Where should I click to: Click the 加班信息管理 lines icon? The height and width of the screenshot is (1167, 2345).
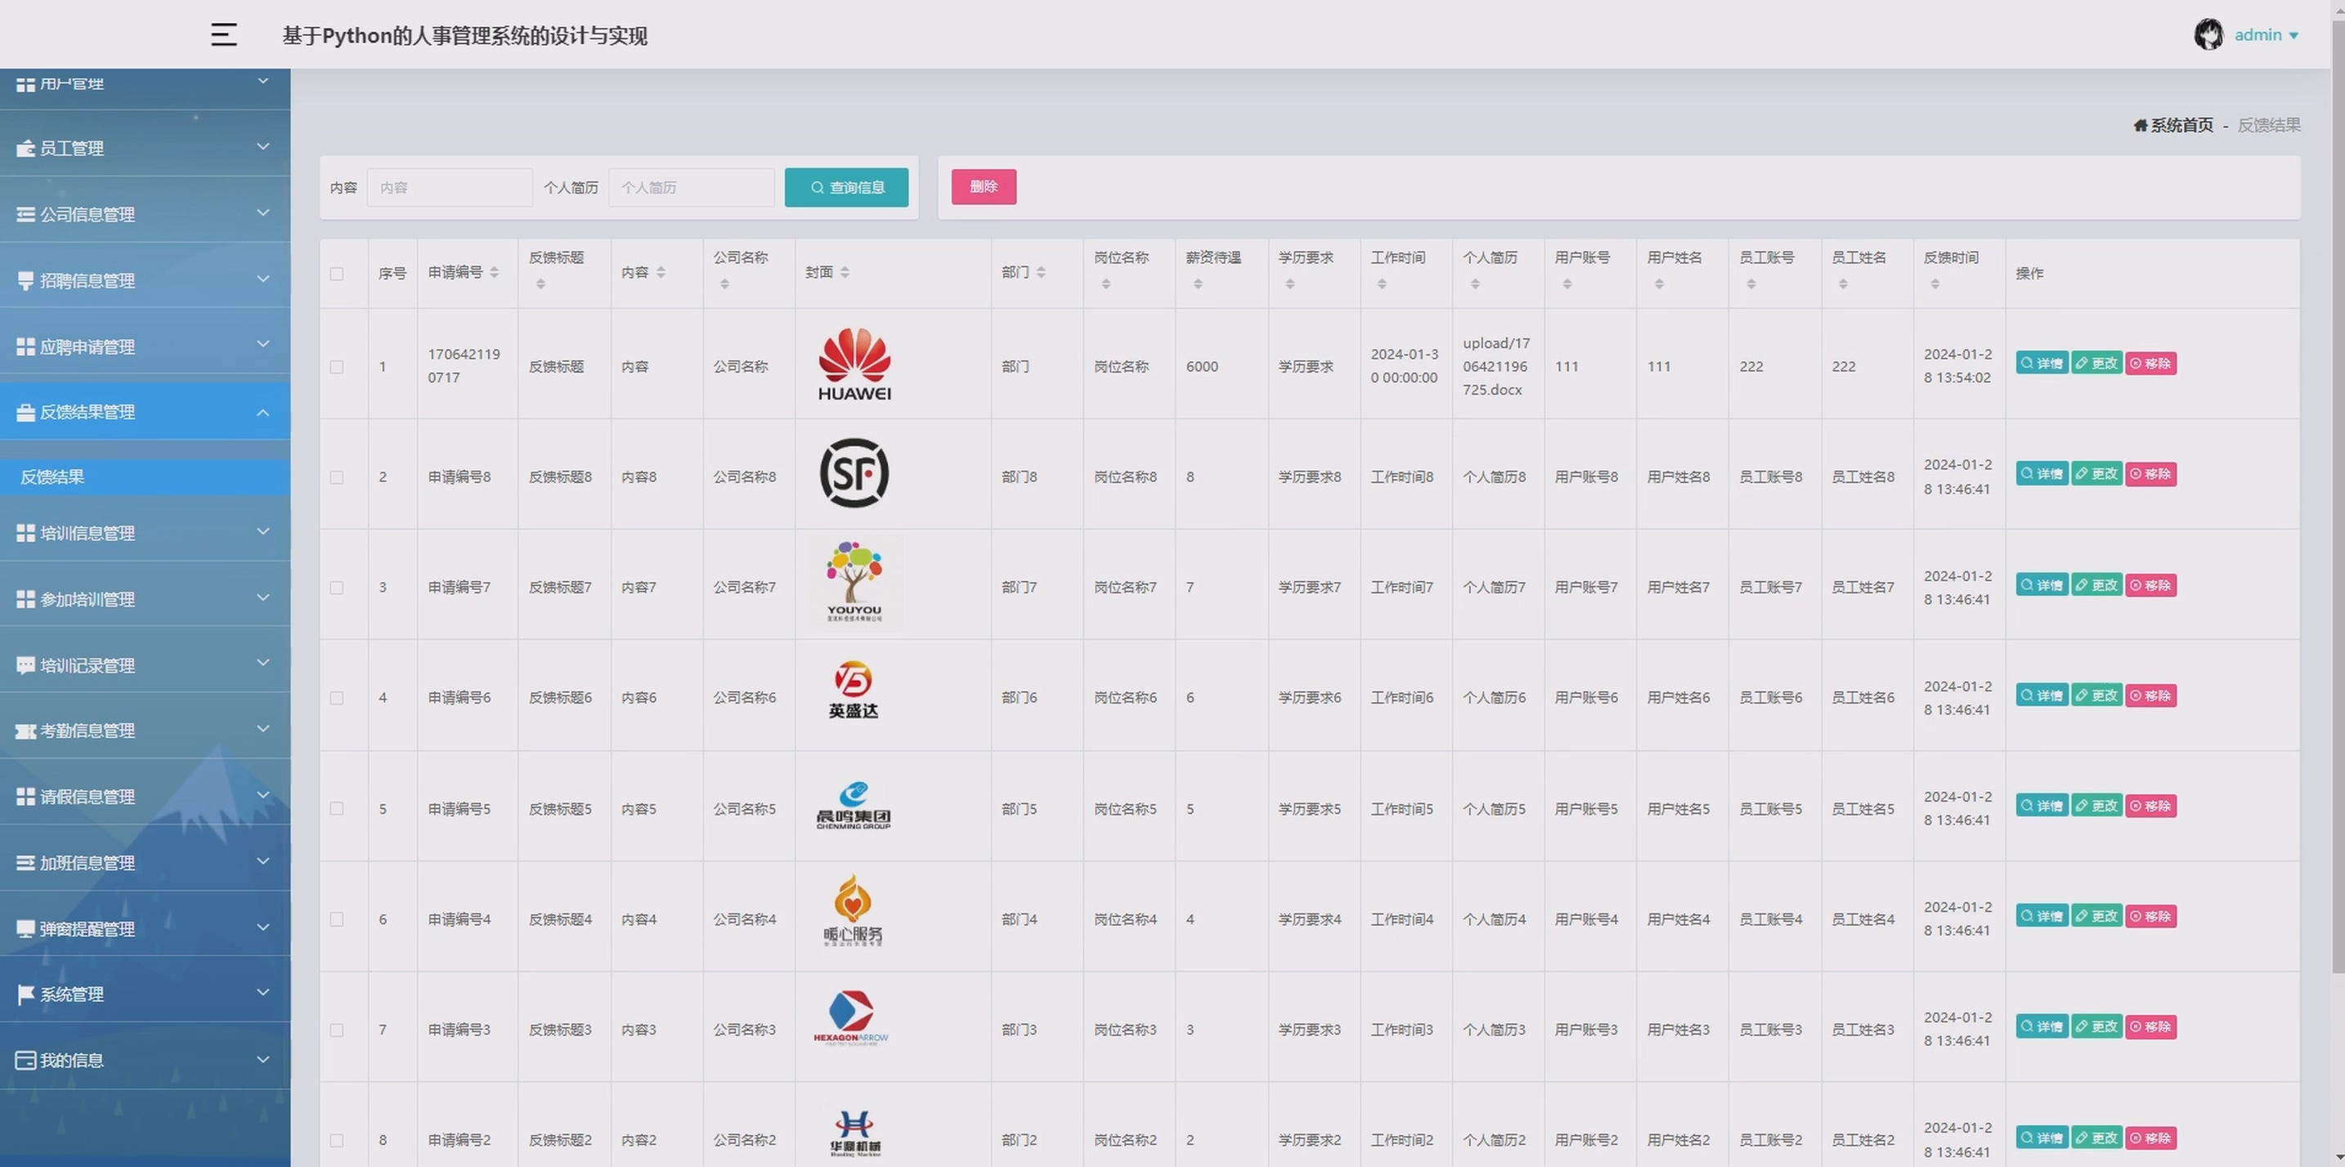25,862
